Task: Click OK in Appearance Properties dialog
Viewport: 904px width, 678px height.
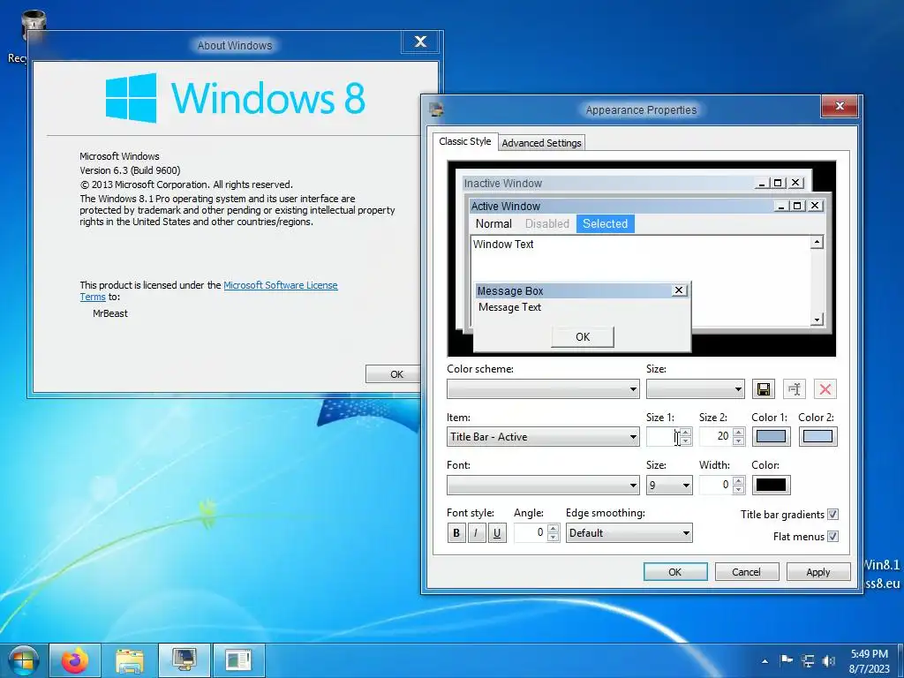Action: pos(675,572)
